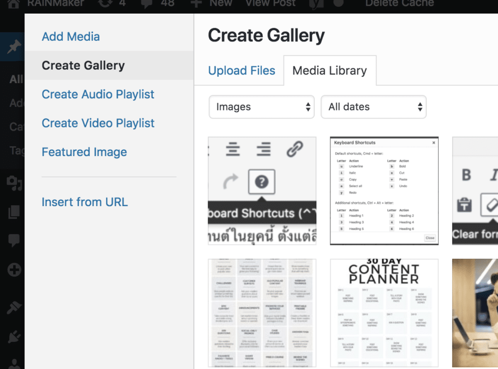Select the Keyboard Shortcuts dialog thumbnail
Viewport: 498px width, 369px height.
(384, 191)
